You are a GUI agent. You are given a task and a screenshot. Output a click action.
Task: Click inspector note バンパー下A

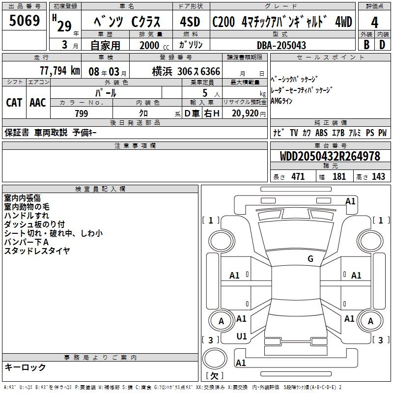(x=27, y=242)
